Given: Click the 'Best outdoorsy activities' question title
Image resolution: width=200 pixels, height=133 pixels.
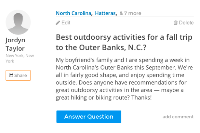Looking at the screenshot, I should (124, 42).
